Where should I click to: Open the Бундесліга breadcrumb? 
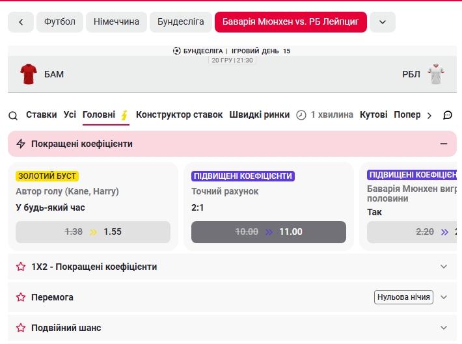click(181, 22)
